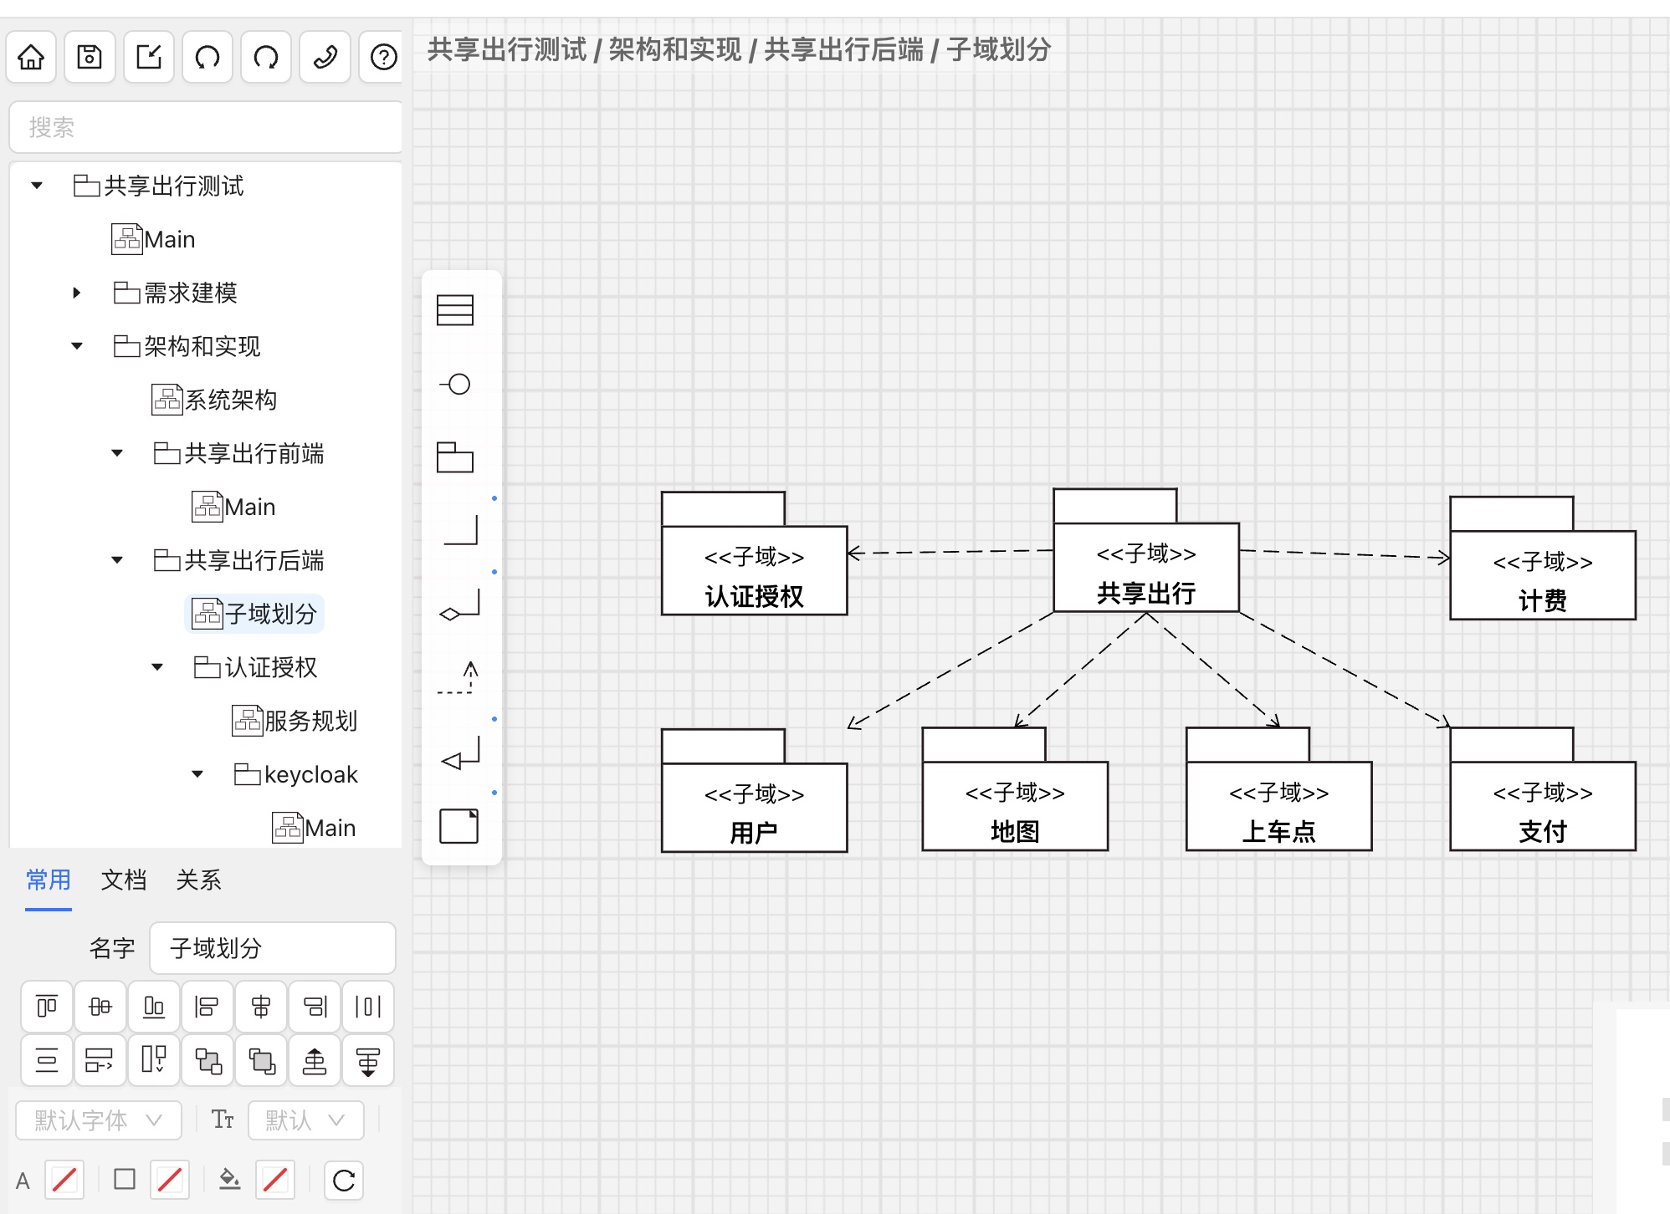Click the move up layer icon
1670x1214 pixels.
pyautogui.click(x=315, y=1060)
